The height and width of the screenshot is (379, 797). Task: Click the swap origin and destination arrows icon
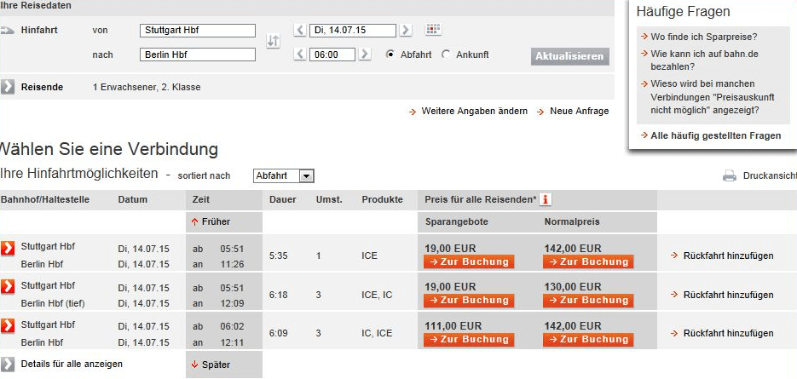274,41
